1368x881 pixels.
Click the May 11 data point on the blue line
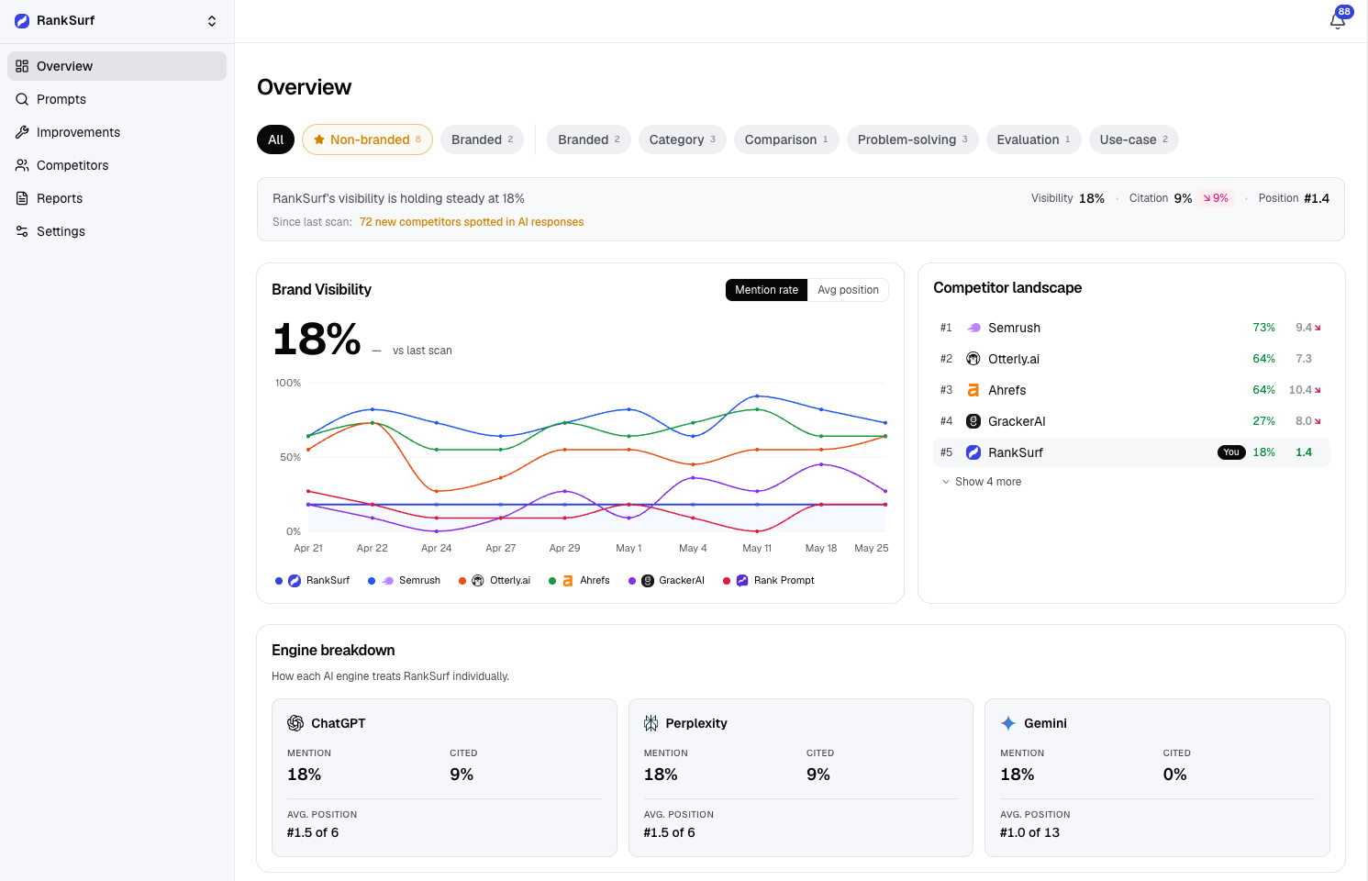(x=757, y=396)
